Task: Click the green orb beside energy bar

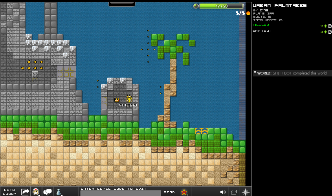Action: tap(196, 6)
